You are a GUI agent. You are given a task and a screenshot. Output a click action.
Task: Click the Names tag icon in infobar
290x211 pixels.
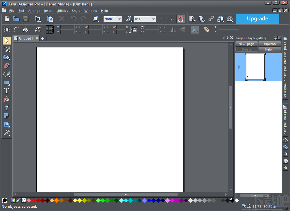tap(207, 29)
